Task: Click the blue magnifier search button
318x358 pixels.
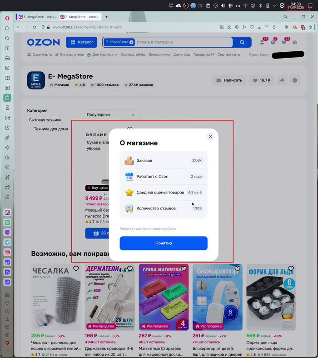Action: pyautogui.click(x=242, y=42)
